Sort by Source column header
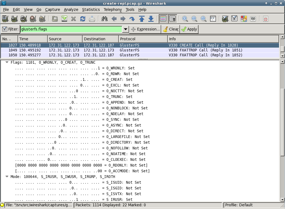 (65, 39)
